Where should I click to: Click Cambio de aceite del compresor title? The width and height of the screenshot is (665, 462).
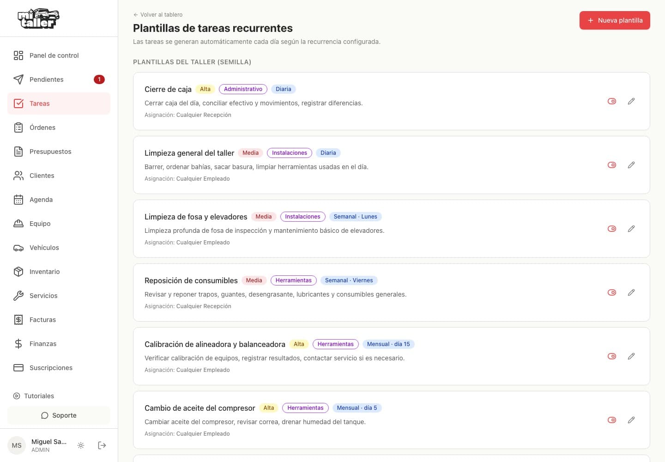tap(200, 408)
